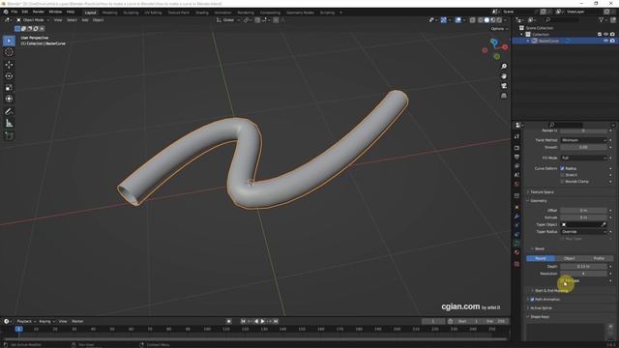Switch perspective/orthographic grid icon
Viewport: 619px width, 348px height.
point(504,96)
